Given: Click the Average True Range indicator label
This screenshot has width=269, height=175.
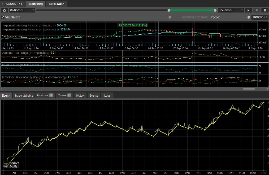Looking at the screenshot, I should [x=26, y=53].
